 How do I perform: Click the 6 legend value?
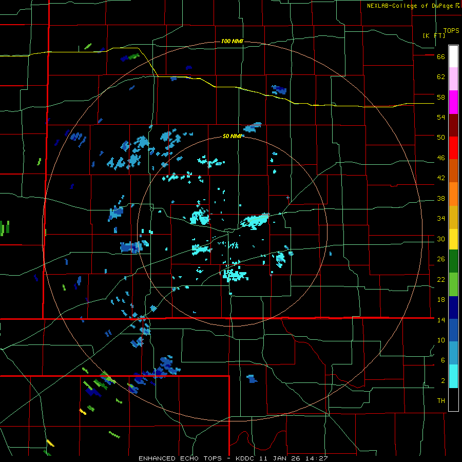442,360
